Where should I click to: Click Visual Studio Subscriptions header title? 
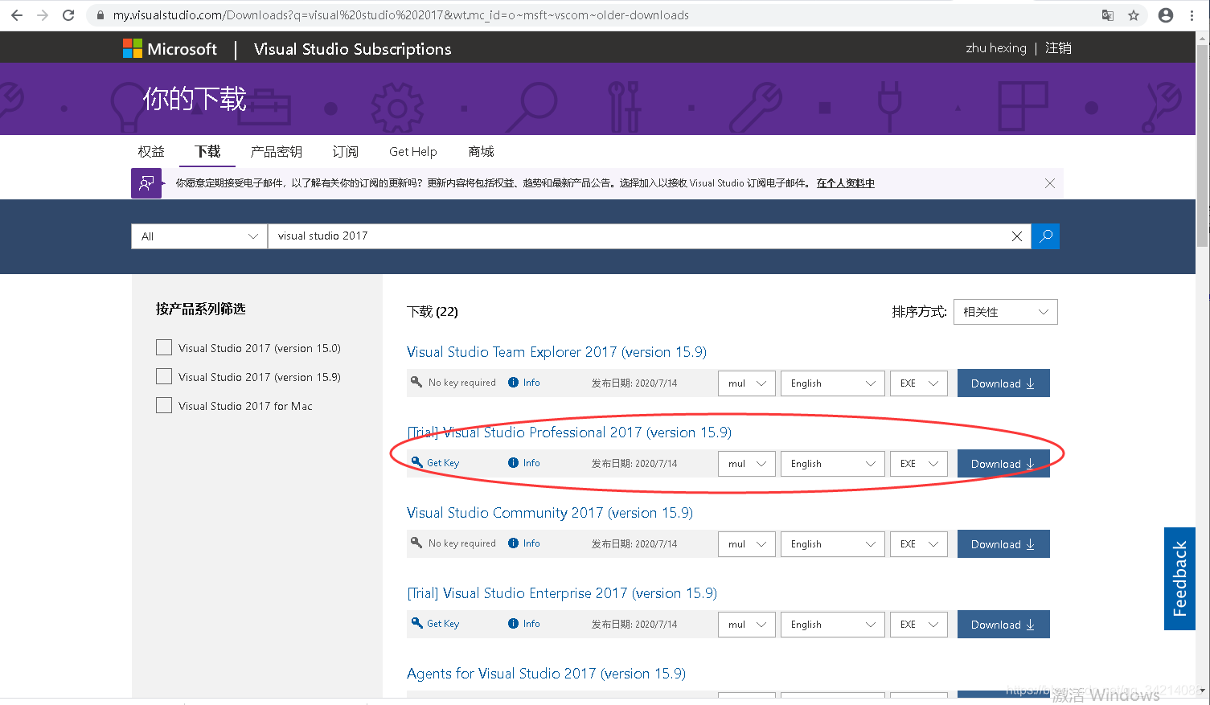(352, 49)
